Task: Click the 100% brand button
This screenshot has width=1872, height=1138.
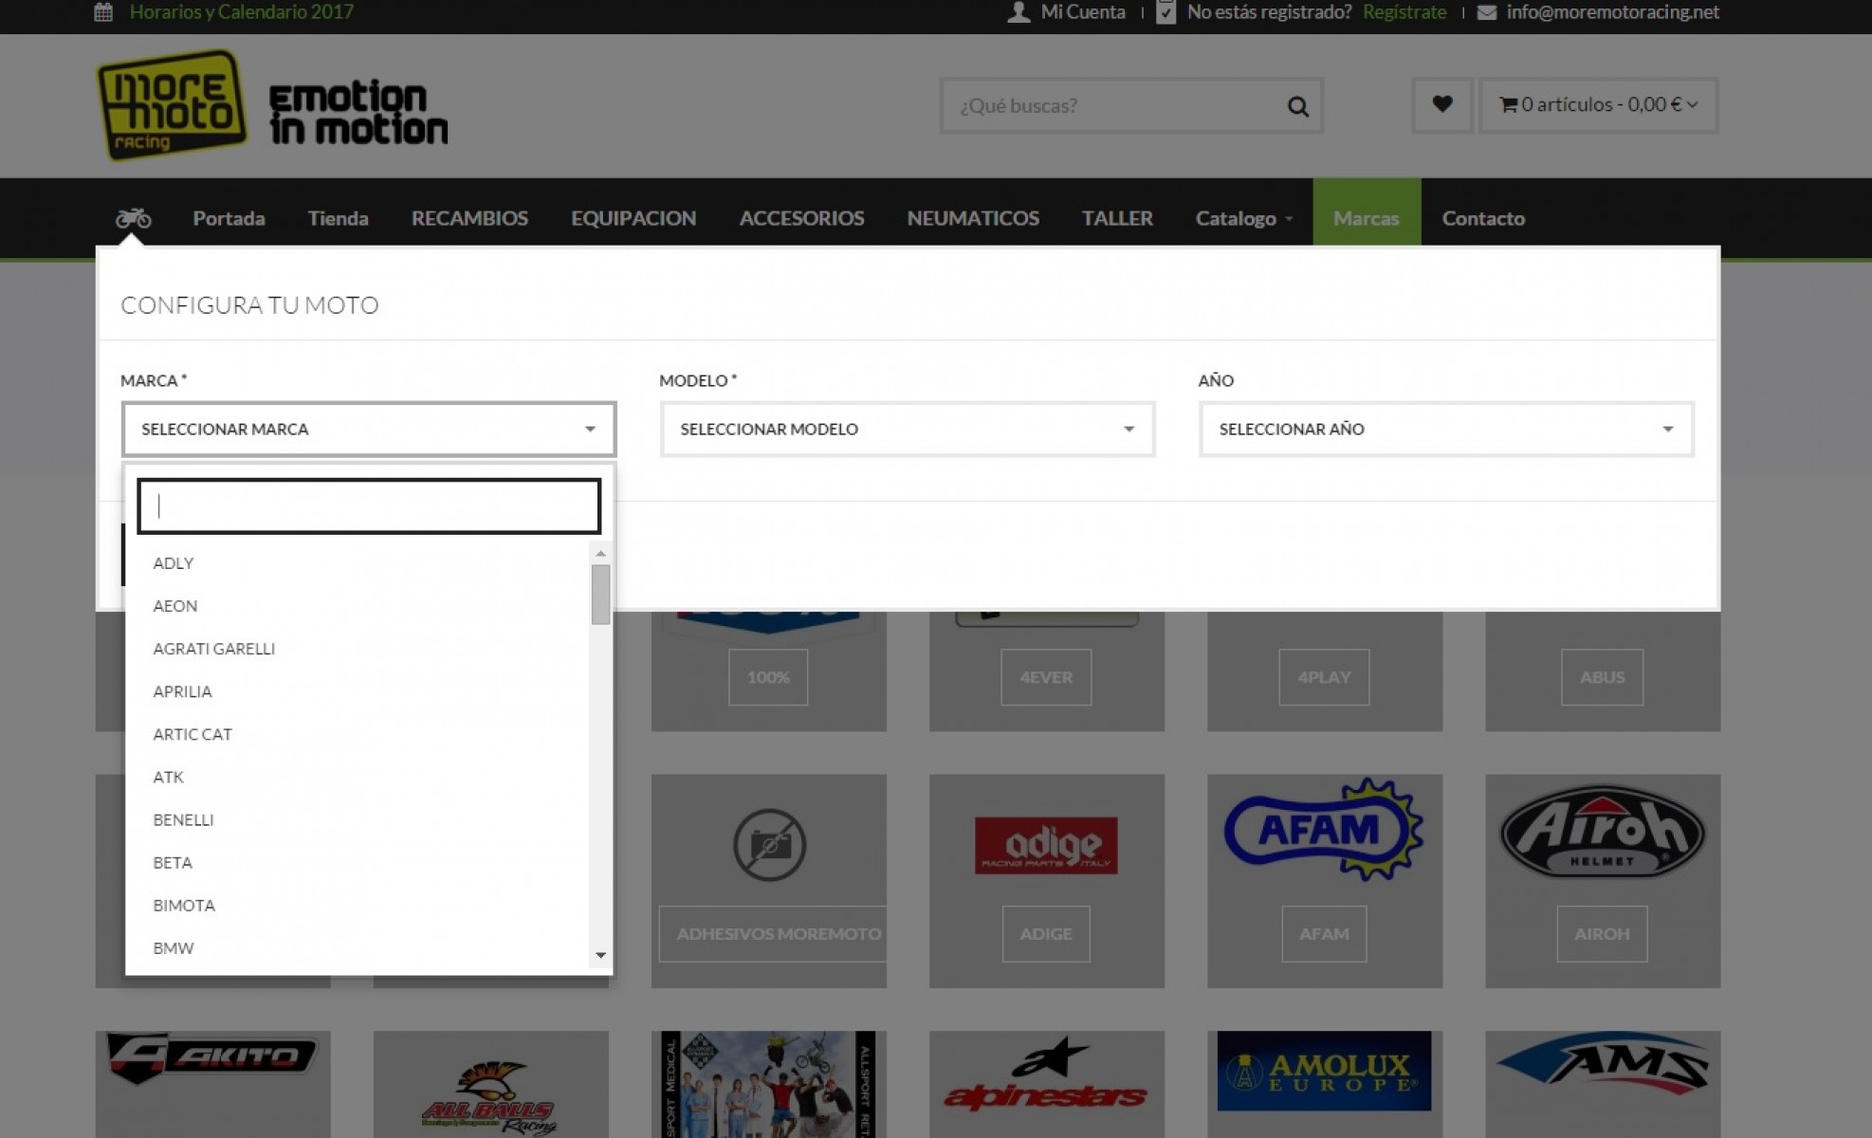Action: coord(768,677)
